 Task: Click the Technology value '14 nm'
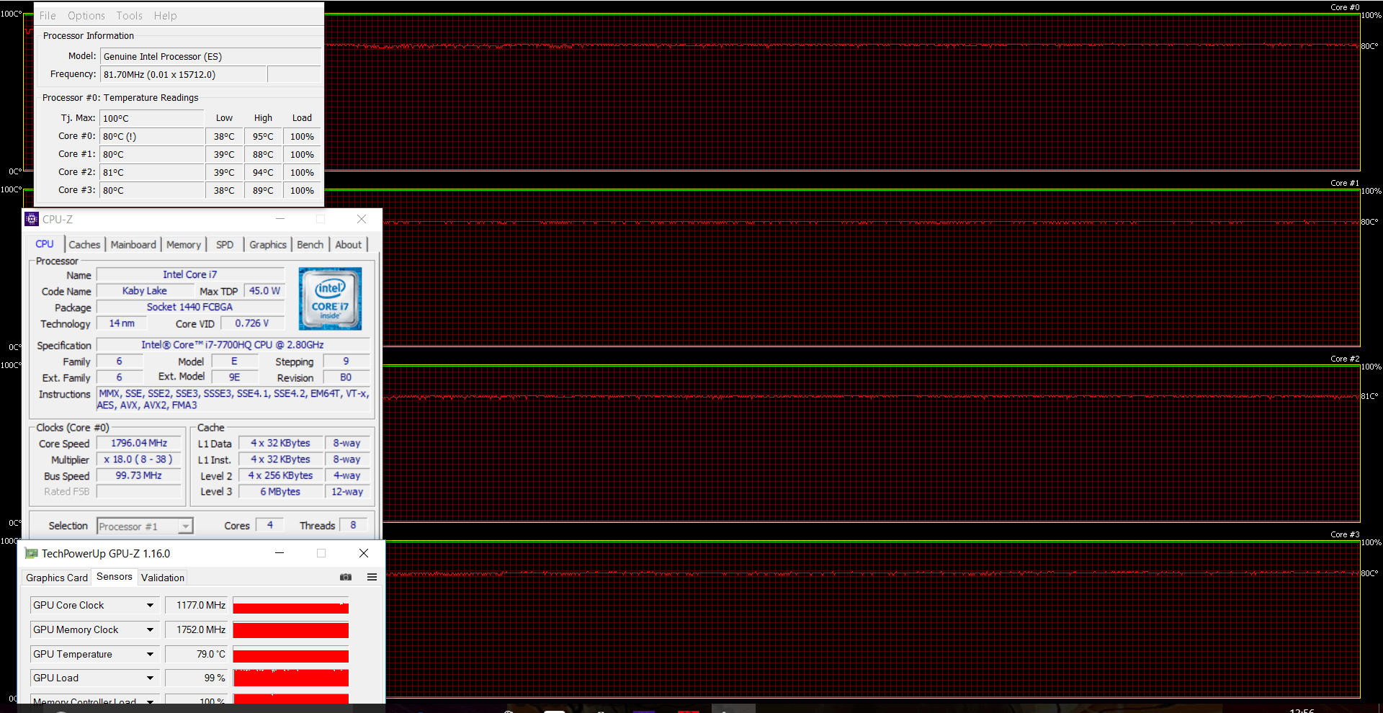122,323
